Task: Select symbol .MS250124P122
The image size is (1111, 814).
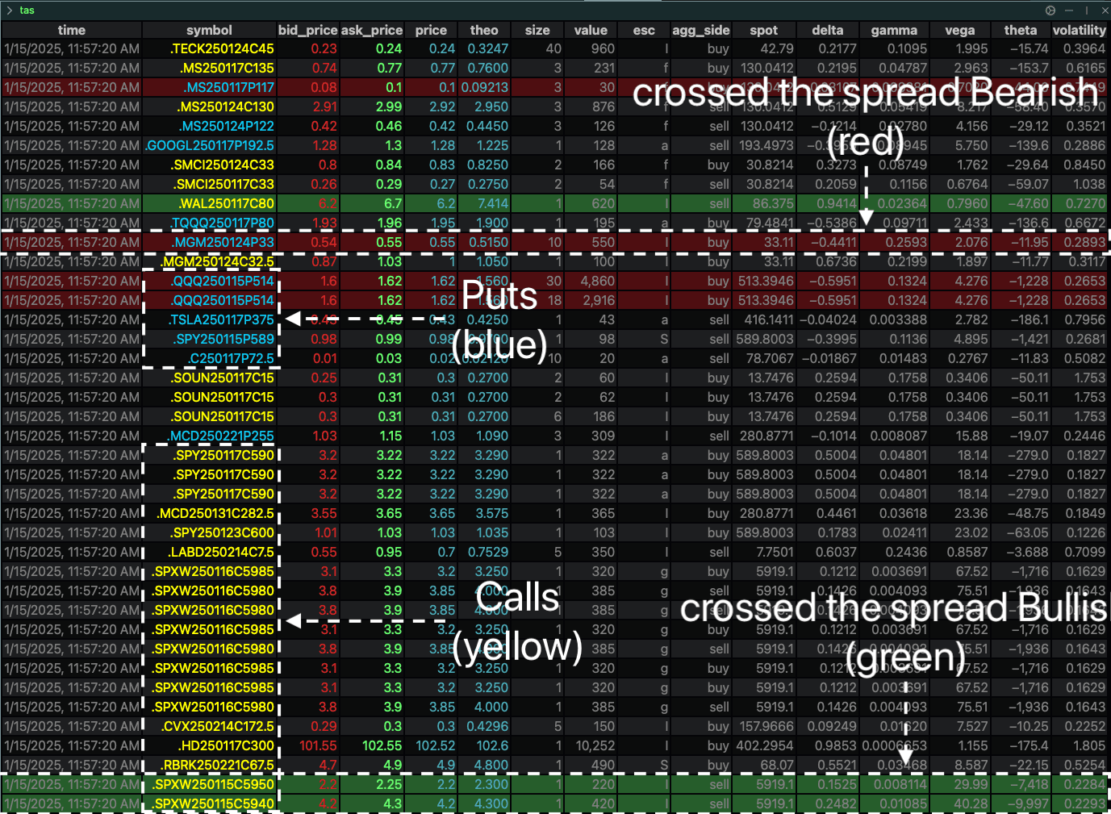Action: 227,126
